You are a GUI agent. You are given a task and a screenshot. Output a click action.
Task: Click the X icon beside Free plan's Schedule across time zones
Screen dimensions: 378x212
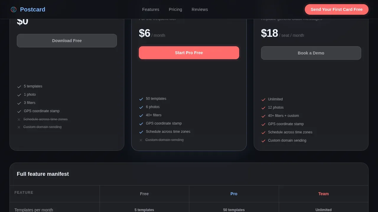19,120
